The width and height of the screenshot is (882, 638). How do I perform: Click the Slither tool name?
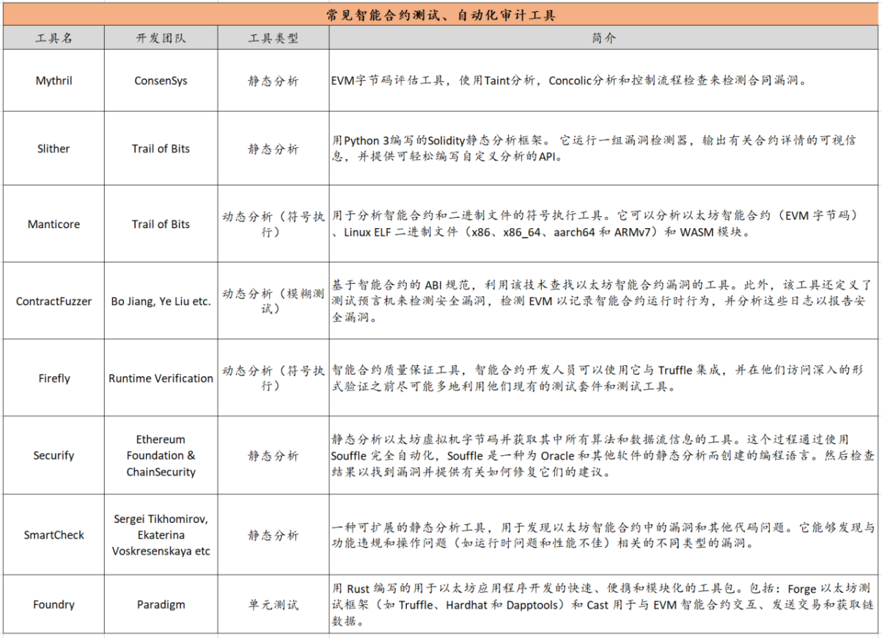tap(52, 149)
